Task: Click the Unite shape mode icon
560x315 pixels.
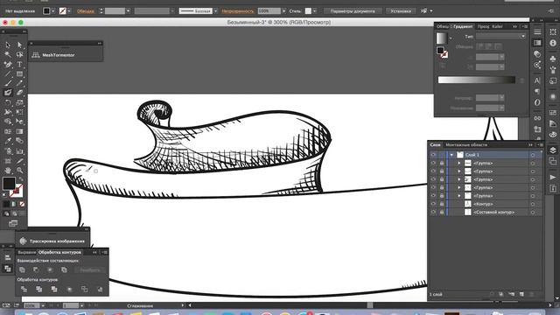Action: pos(22,270)
